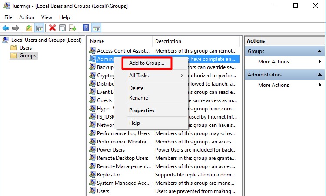Select the Remote Desktop Users group
The height and width of the screenshot is (196, 326).
coord(122,158)
